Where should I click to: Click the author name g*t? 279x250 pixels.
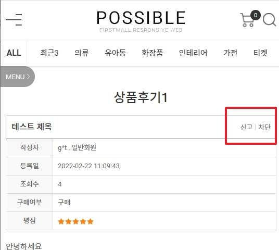[x=62, y=147]
